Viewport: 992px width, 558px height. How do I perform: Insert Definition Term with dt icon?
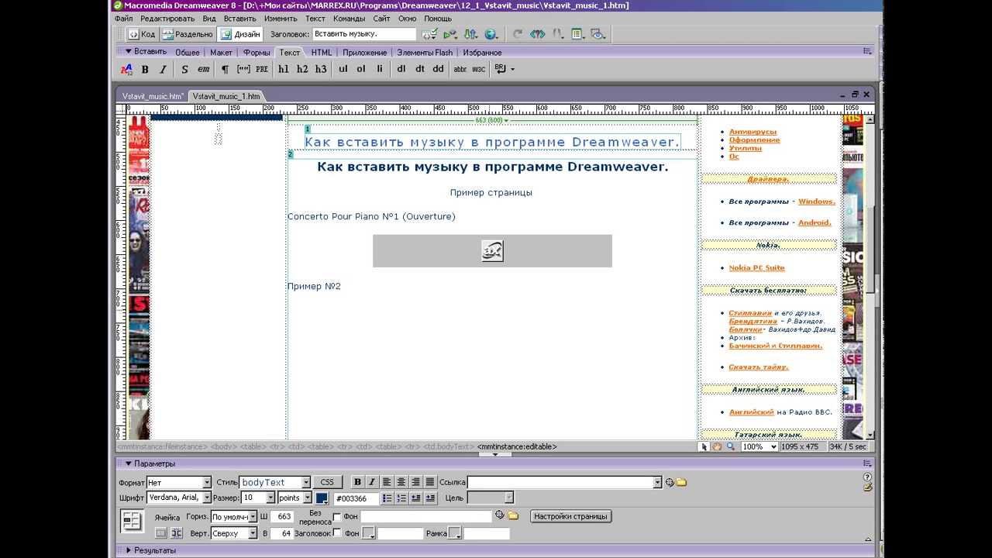coord(420,69)
